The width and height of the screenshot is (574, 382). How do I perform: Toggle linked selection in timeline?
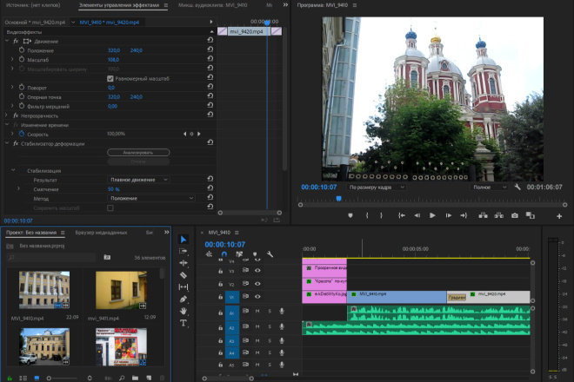[x=239, y=254]
